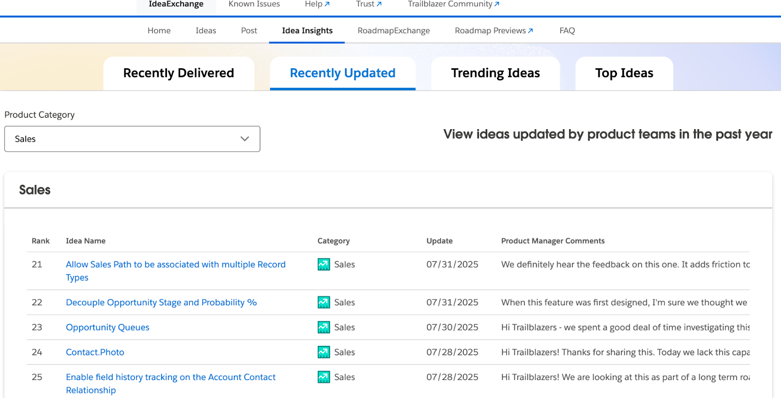This screenshot has height=398, width=781.
Task: Go to the Home nav item
Action: click(159, 31)
